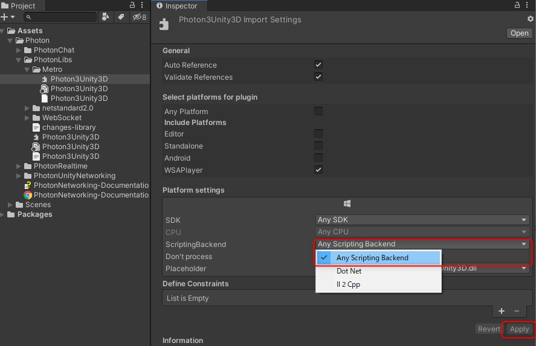Click the Windows logo platform tab icon
The width and height of the screenshot is (536, 346).
pos(347,204)
